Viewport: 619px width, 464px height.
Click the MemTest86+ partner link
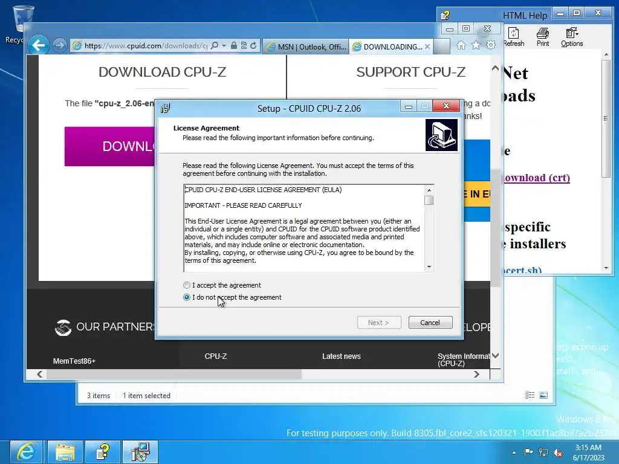tap(74, 361)
